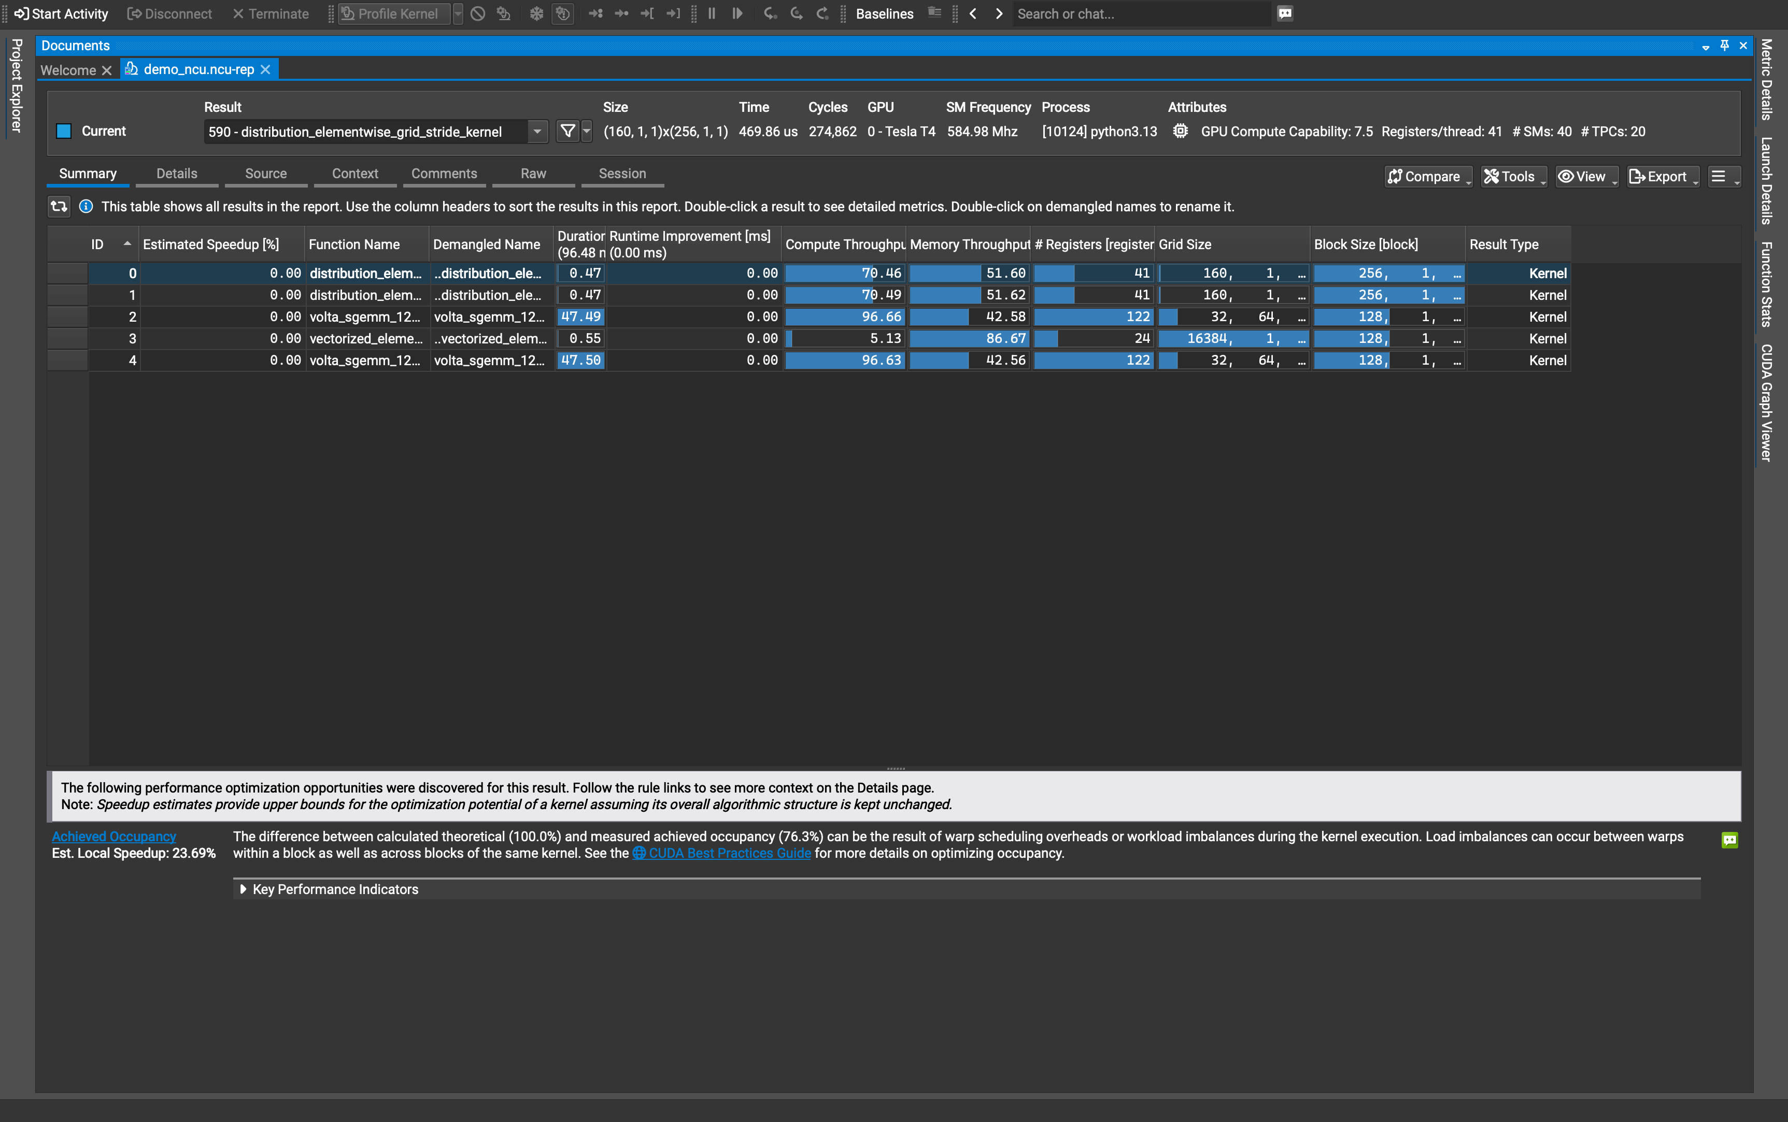This screenshot has height=1122, width=1788.
Task: Open the hamburger menu dropdown
Action: tap(1724, 177)
